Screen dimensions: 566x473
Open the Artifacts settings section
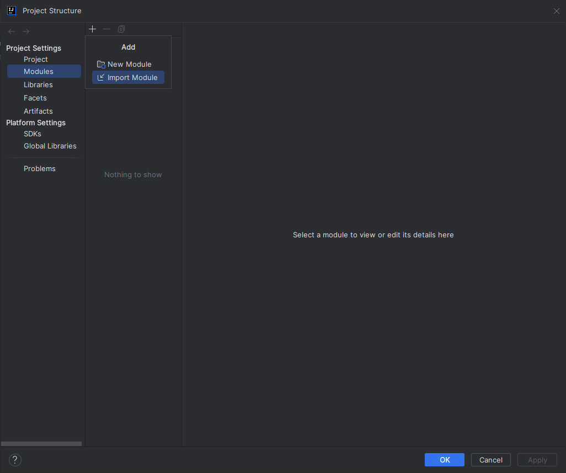38,111
